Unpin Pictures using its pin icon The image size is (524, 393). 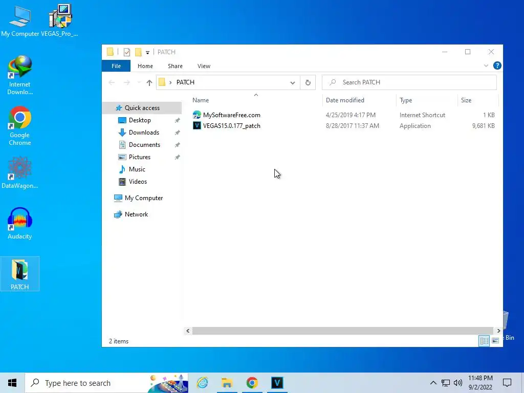[x=177, y=157]
